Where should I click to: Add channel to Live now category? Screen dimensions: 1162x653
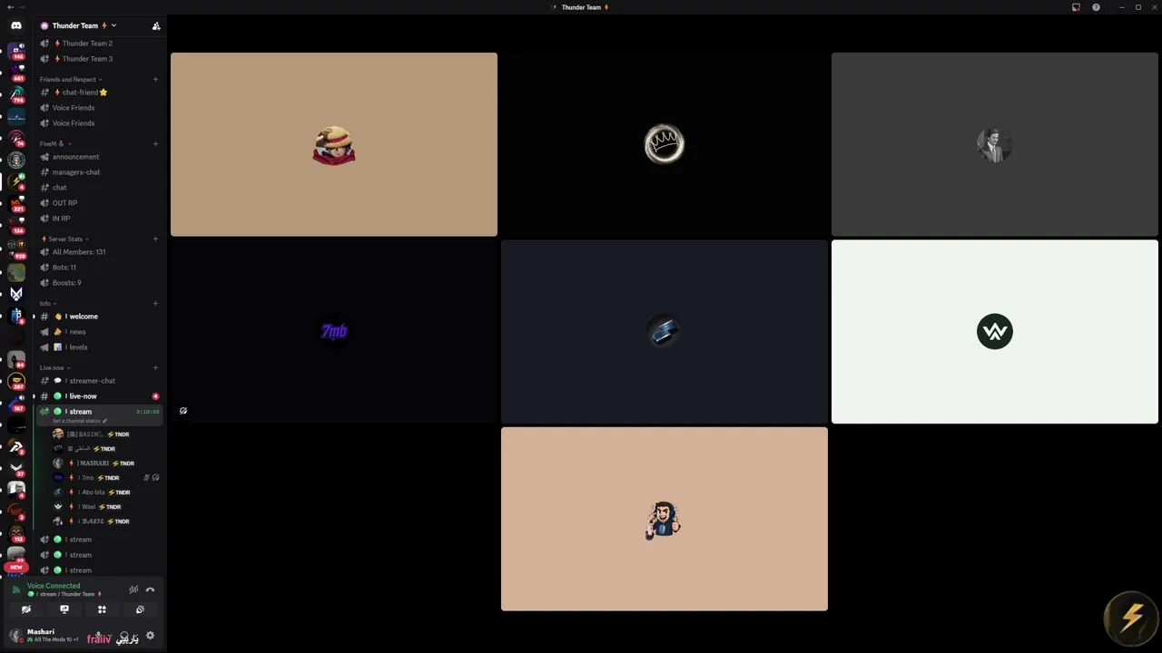coord(155,367)
